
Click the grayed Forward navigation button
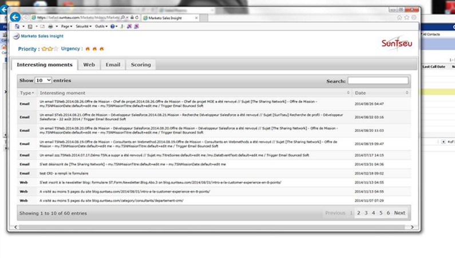coord(26,17)
